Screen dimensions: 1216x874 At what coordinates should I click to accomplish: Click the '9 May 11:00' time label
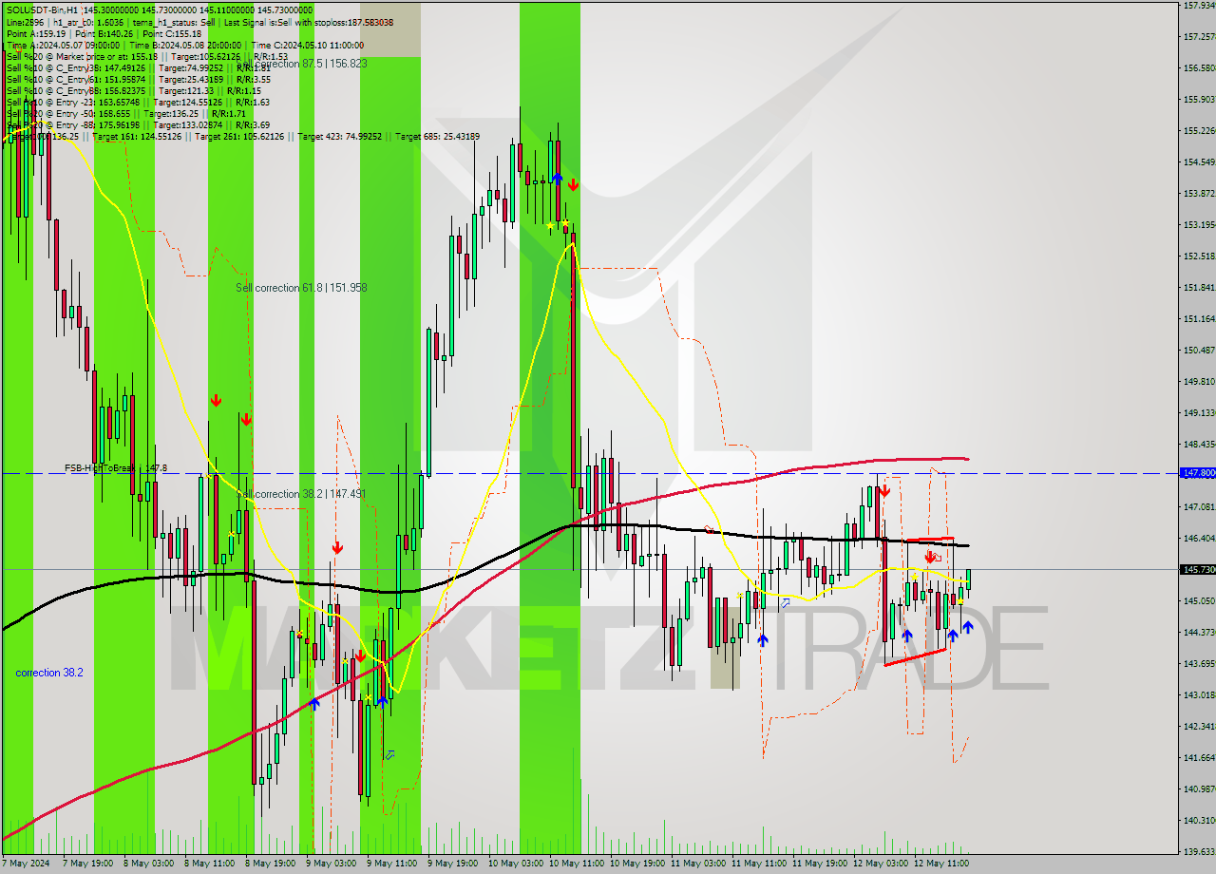[x=393, y=864]
